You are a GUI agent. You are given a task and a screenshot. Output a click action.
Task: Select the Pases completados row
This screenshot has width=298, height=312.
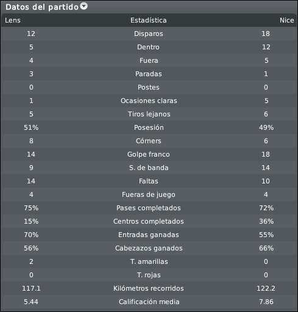[149, 208]
